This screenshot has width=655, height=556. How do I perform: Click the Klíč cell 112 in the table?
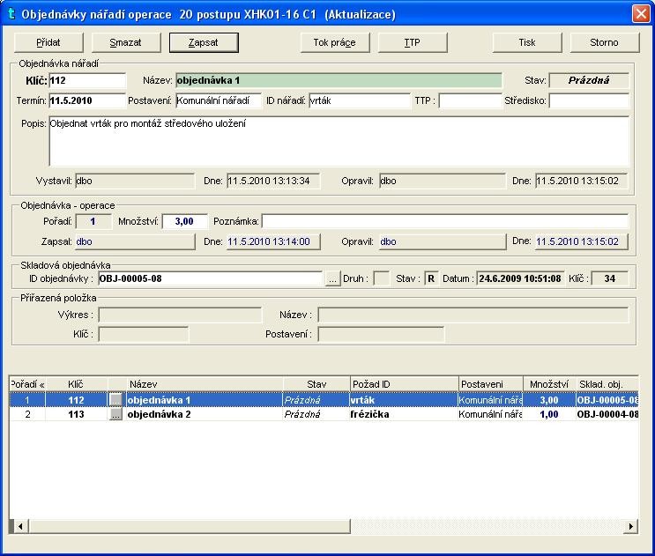tap(77, 400)
